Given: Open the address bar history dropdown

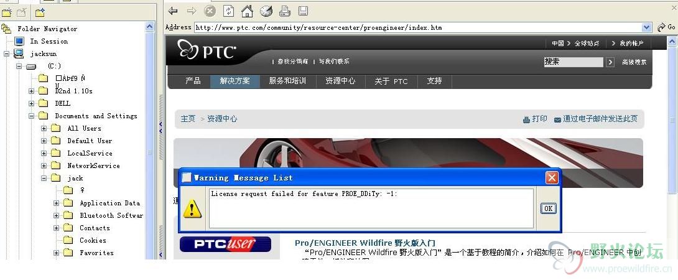Looking at the screenshot, I should tap(646, 27).
